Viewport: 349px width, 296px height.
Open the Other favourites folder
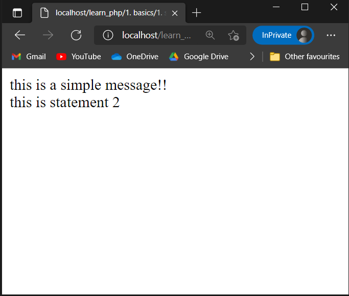pos(305,57)
